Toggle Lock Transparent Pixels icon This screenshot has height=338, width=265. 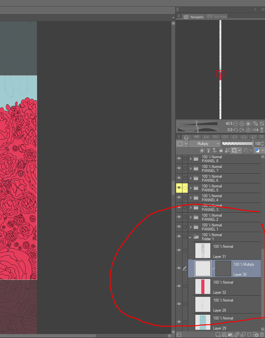pos(226,150)
